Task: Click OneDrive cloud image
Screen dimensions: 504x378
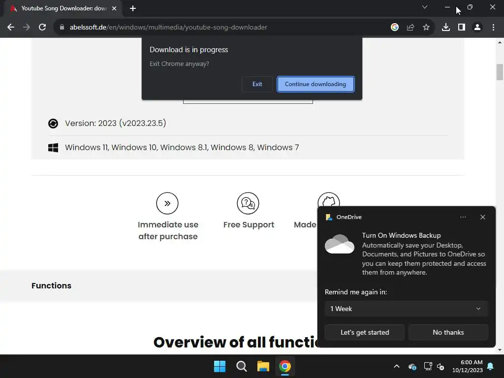Action: (340, 244)
